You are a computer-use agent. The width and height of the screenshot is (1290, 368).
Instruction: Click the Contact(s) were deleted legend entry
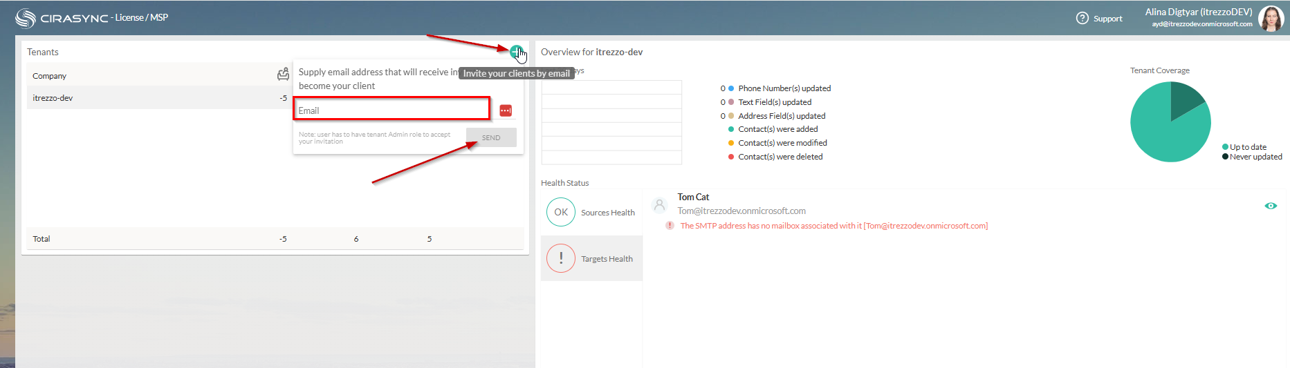775,157
